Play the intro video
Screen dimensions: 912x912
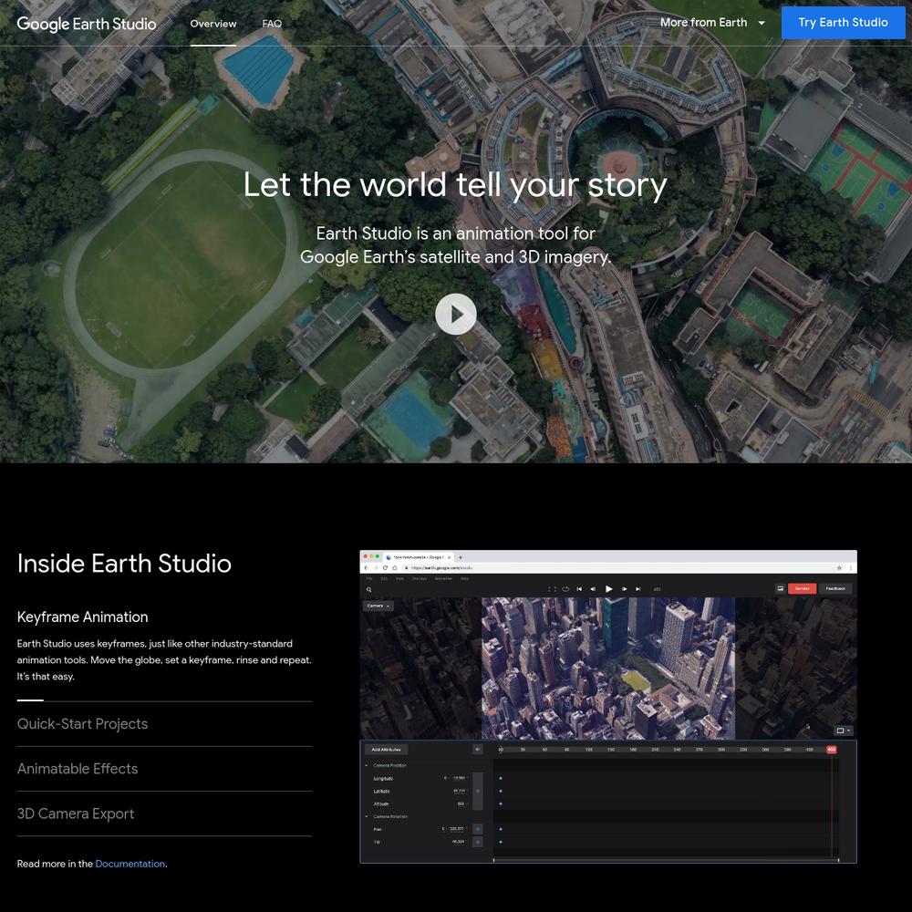coord(455,314)
